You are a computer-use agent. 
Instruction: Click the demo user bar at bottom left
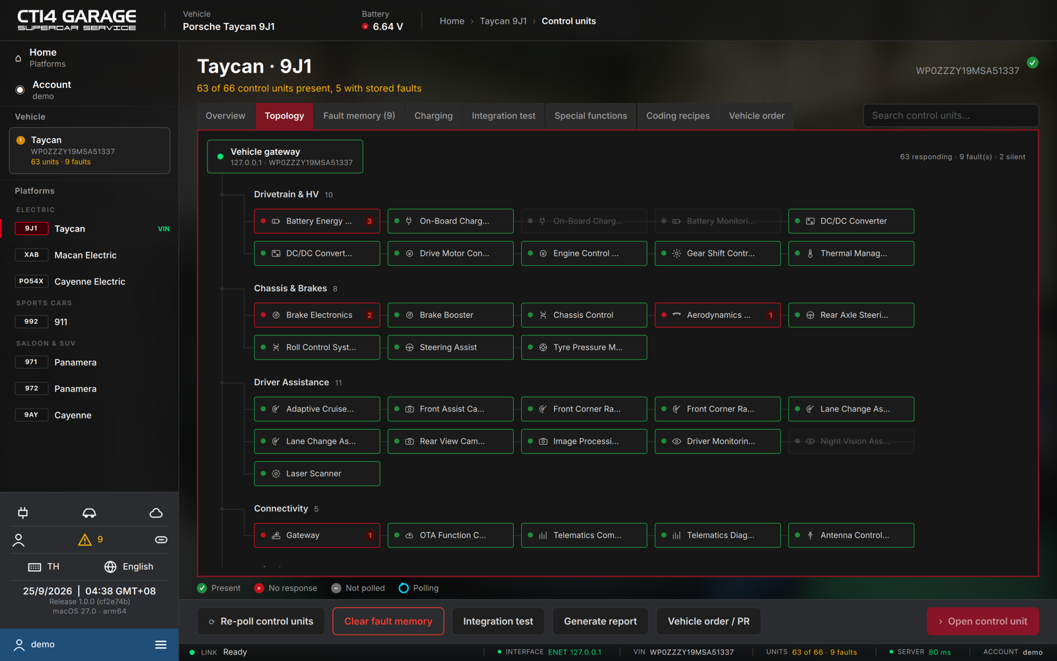[89, 644]
